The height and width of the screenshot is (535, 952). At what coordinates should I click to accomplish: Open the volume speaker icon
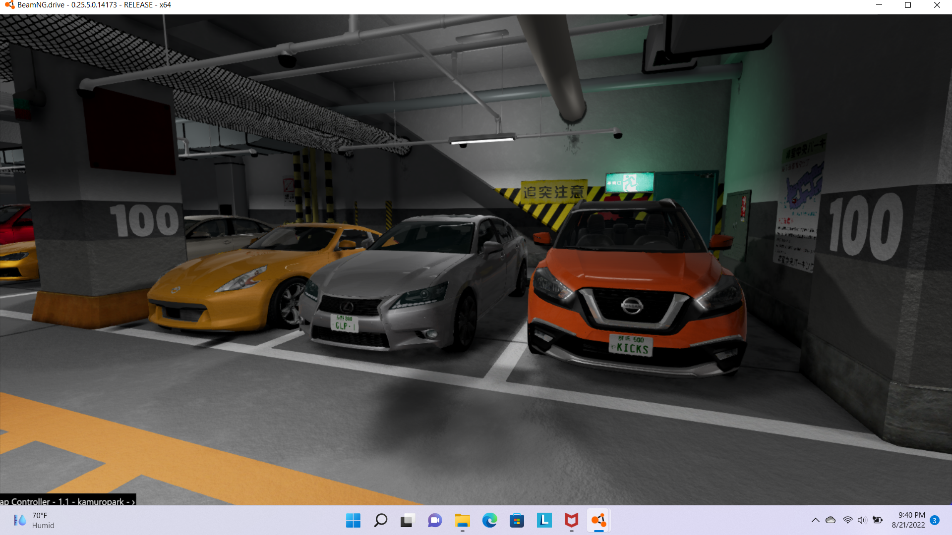tap(862, 520)
